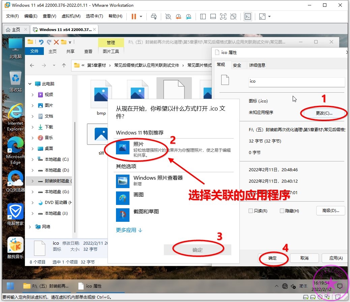Open dropdown arrow beside stretch display icon

coord(269,17)
